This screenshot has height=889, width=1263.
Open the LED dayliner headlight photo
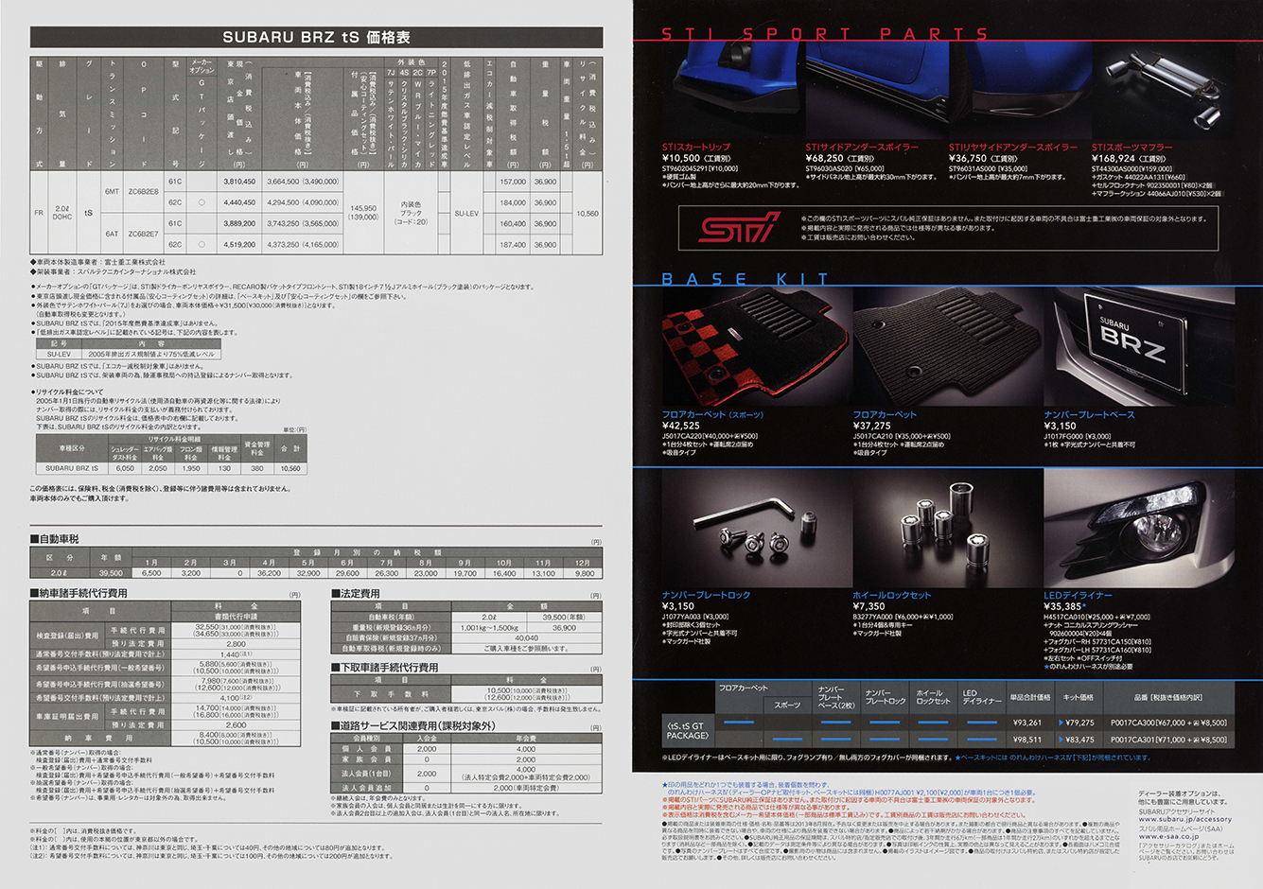click(1138, 528)
